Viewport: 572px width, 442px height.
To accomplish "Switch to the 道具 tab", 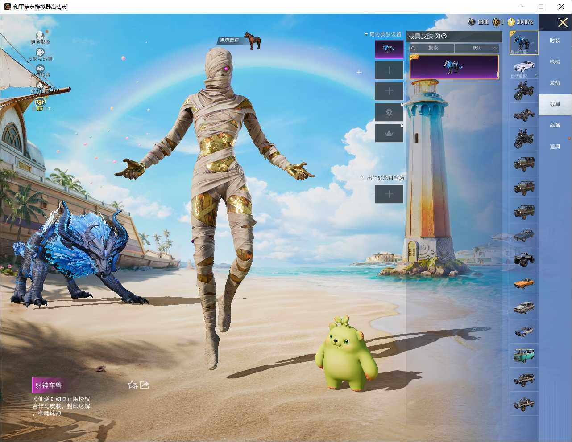I will pos(555,147).
